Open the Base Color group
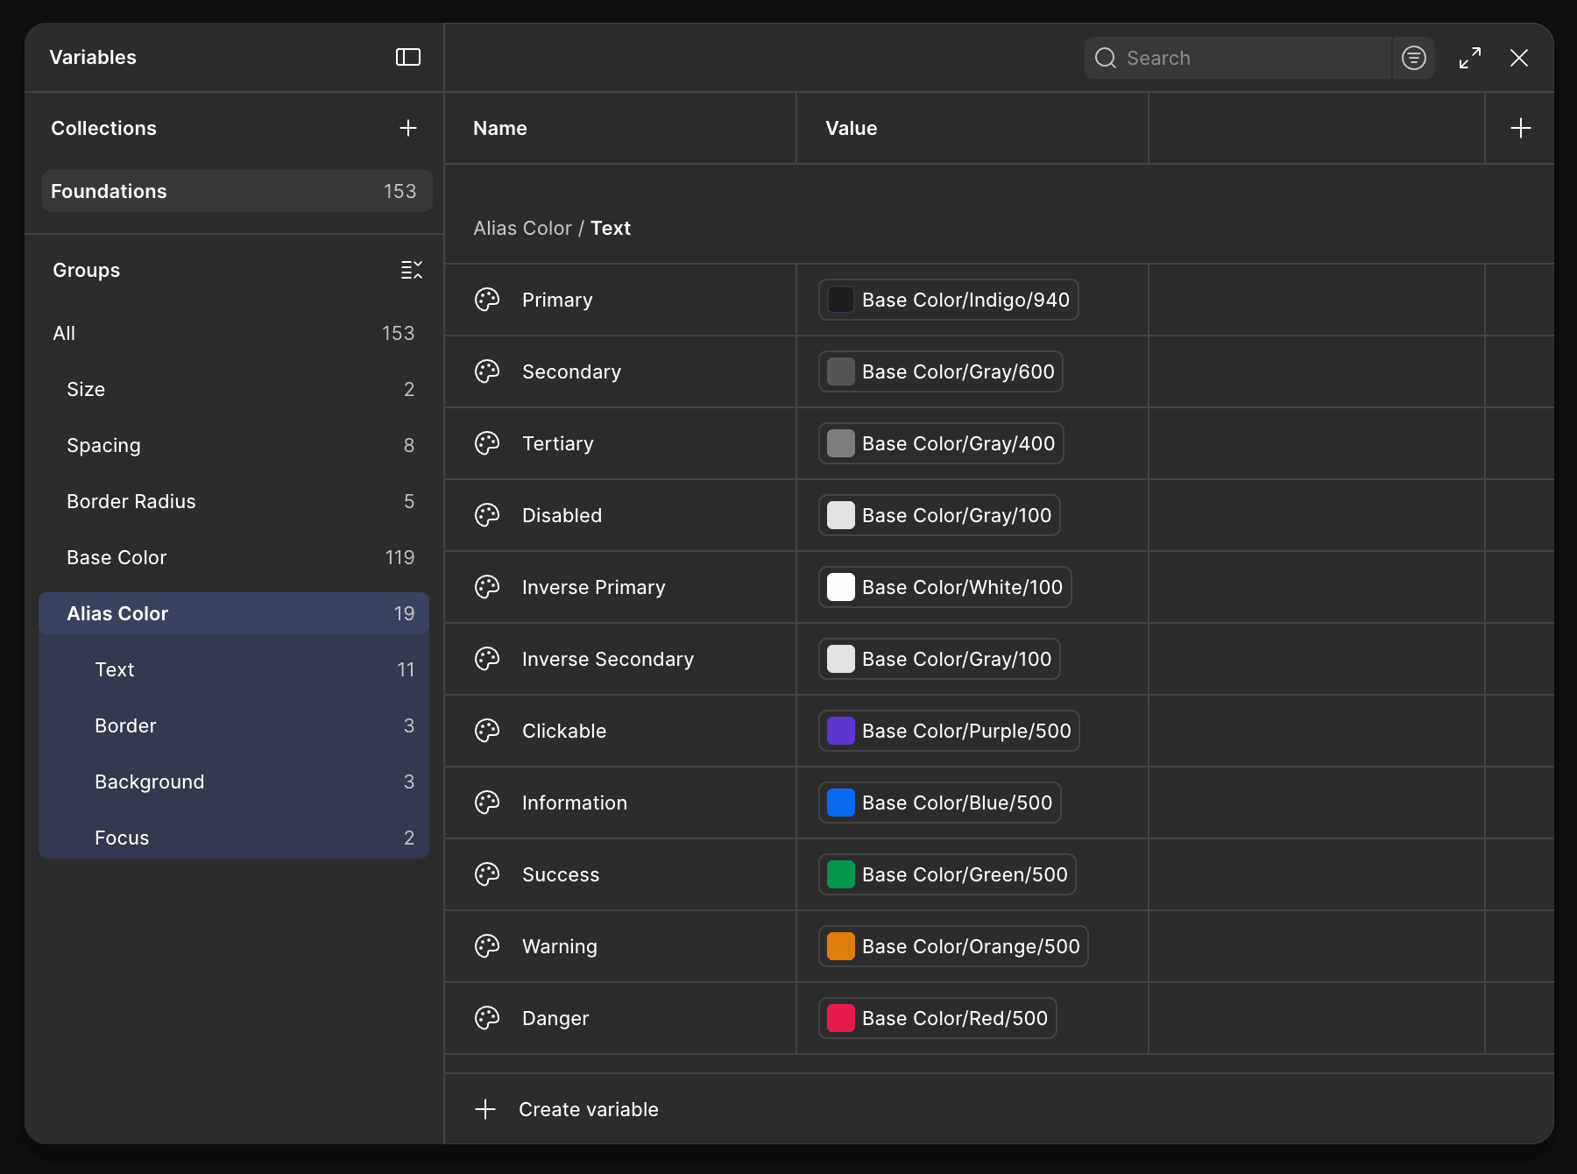The width and height of the screenshot is (1577, 1174). (x=234, y=557)
